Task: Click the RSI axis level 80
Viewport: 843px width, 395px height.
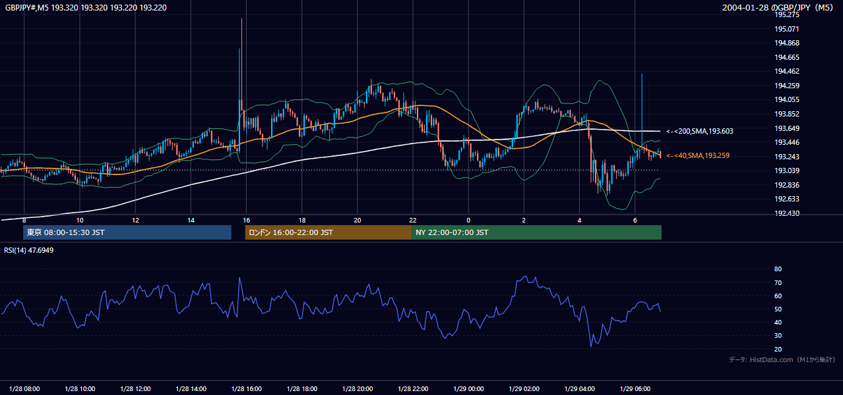Action: coord(778,269)
